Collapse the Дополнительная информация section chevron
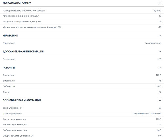Viewport: 164px width, 138px height. click(x=160, y=51)
